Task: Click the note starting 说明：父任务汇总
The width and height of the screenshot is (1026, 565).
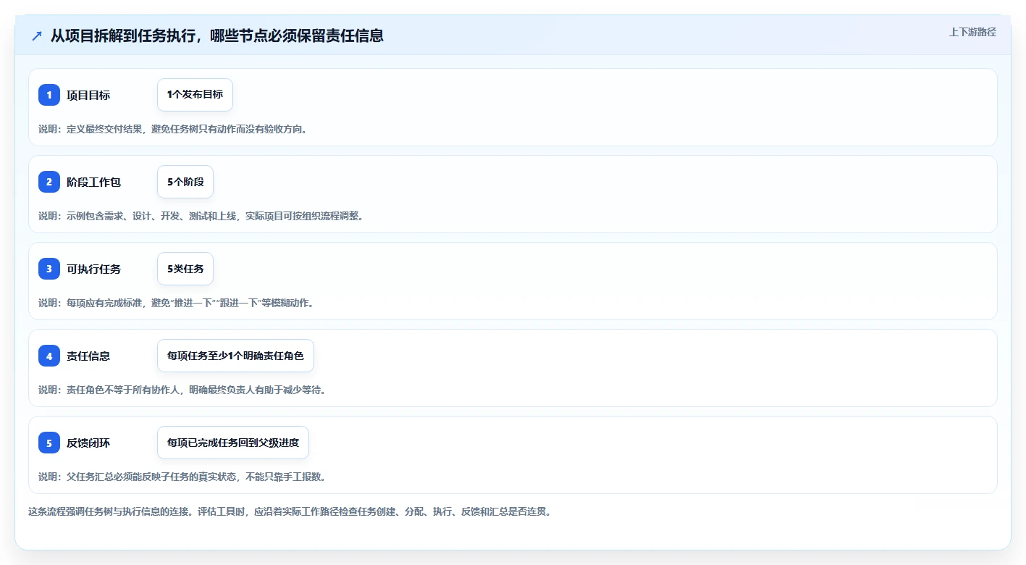Action: [182, 477]
